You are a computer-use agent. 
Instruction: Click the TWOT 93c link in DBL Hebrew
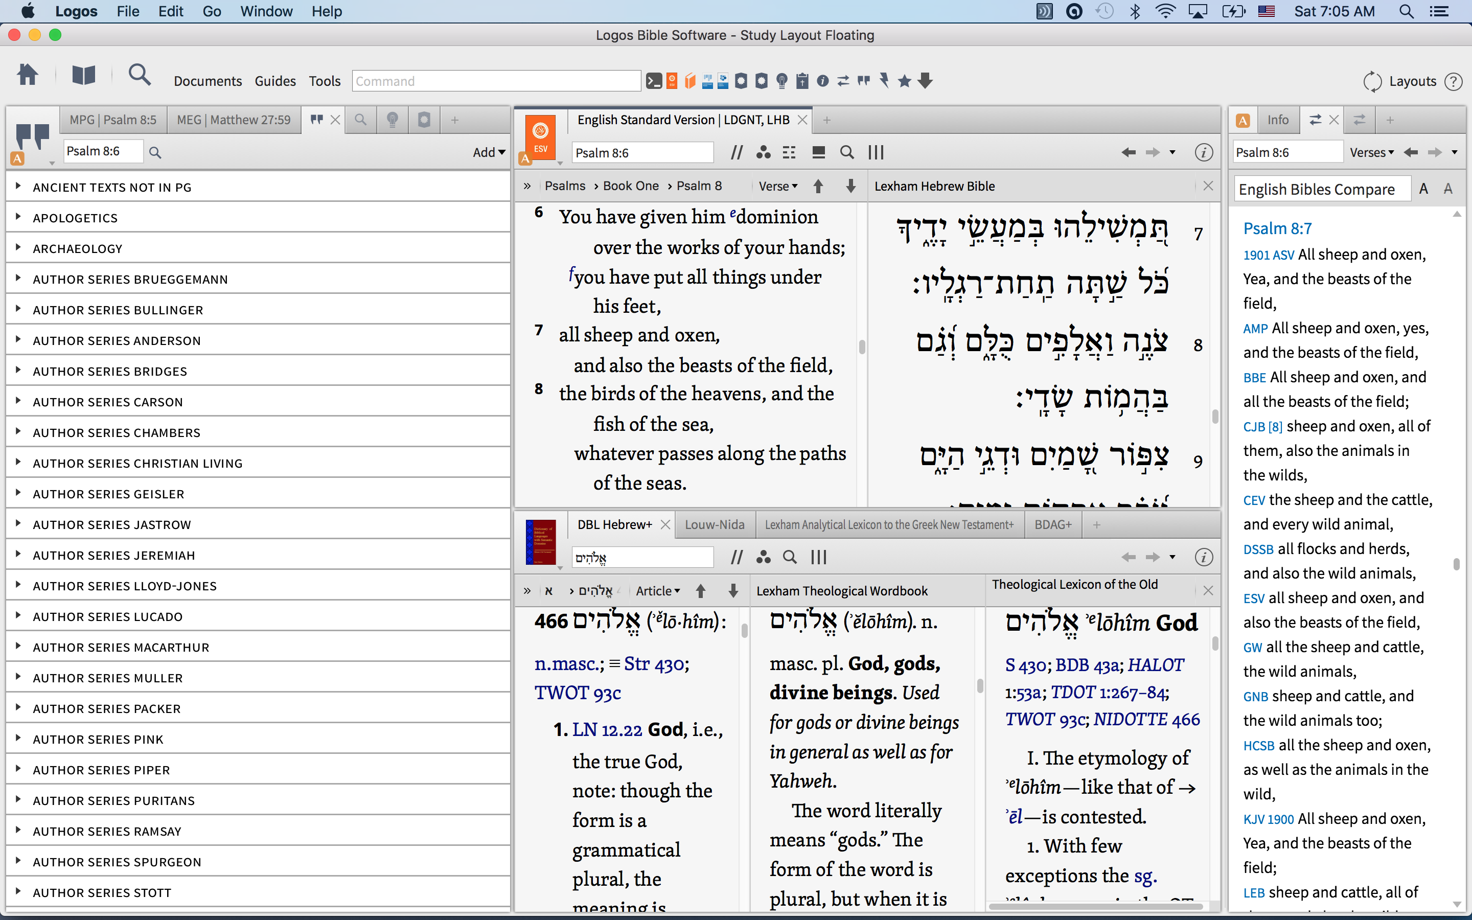click(x=577, y=693)
